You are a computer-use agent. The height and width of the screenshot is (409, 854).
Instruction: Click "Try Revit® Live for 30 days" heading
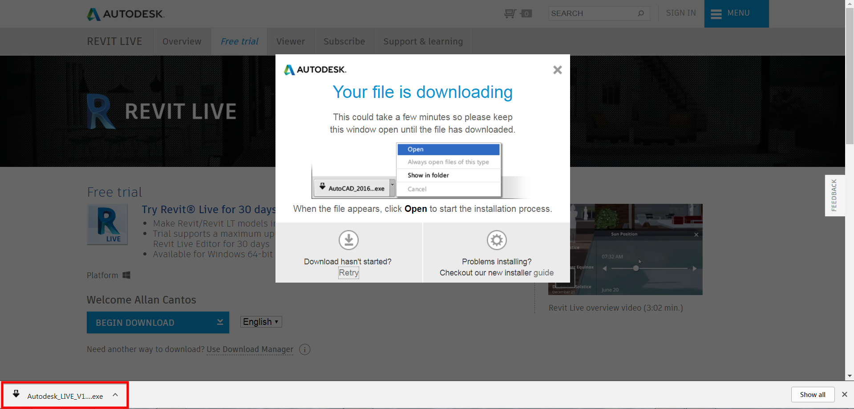click(209, 210)
